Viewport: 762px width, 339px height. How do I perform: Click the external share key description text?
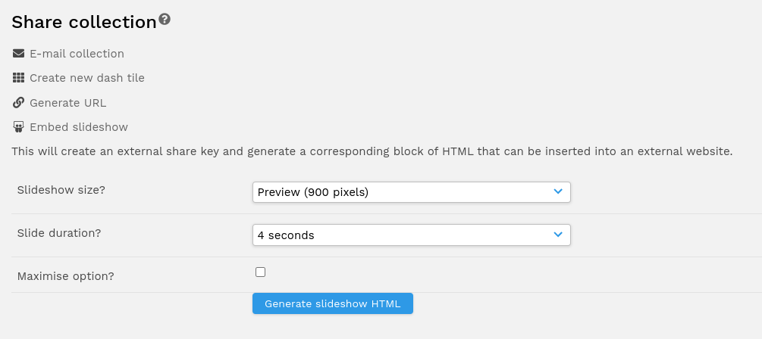[372, 151]
